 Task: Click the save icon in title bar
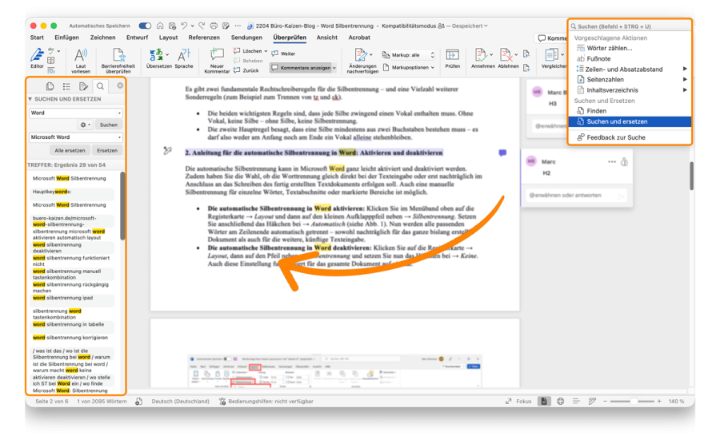point(172,26)
